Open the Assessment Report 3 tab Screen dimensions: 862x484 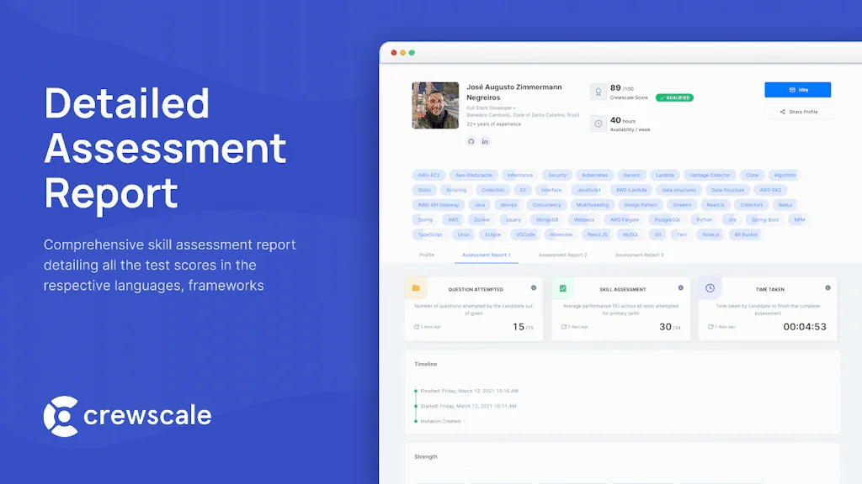coord(640,255)
